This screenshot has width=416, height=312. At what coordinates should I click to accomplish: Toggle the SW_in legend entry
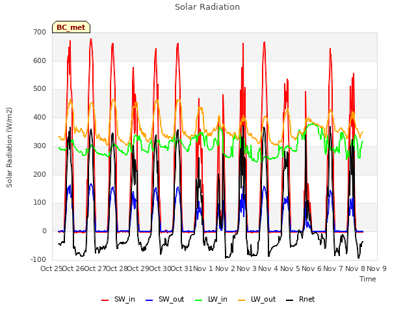click(118, 300)
